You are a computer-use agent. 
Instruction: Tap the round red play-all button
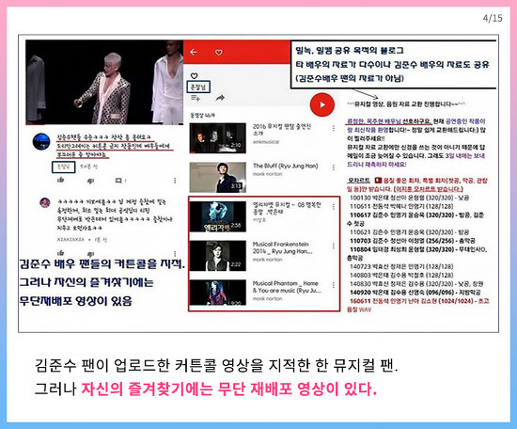click(x=322, y=104)
